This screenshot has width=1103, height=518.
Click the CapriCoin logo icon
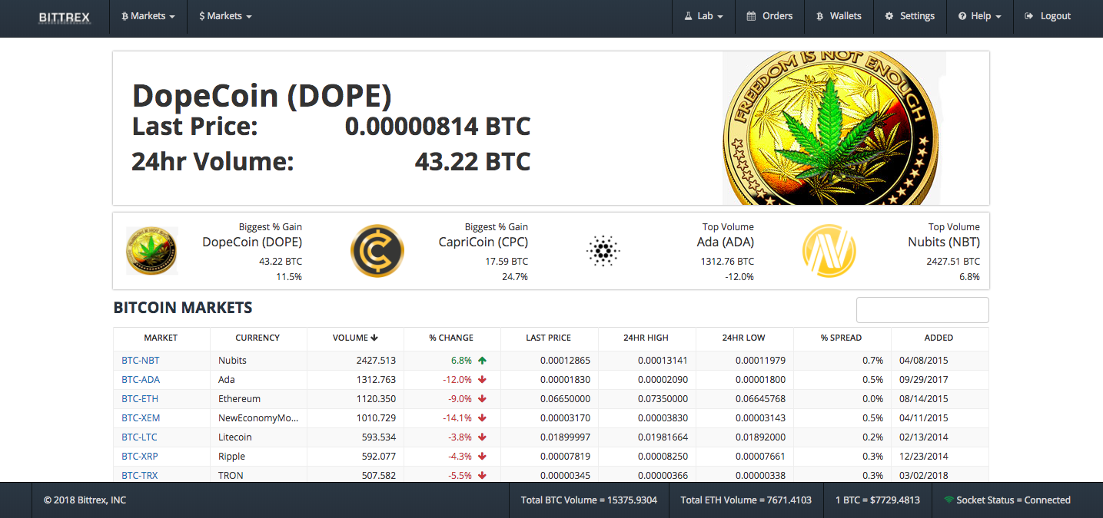coord(377,251)
